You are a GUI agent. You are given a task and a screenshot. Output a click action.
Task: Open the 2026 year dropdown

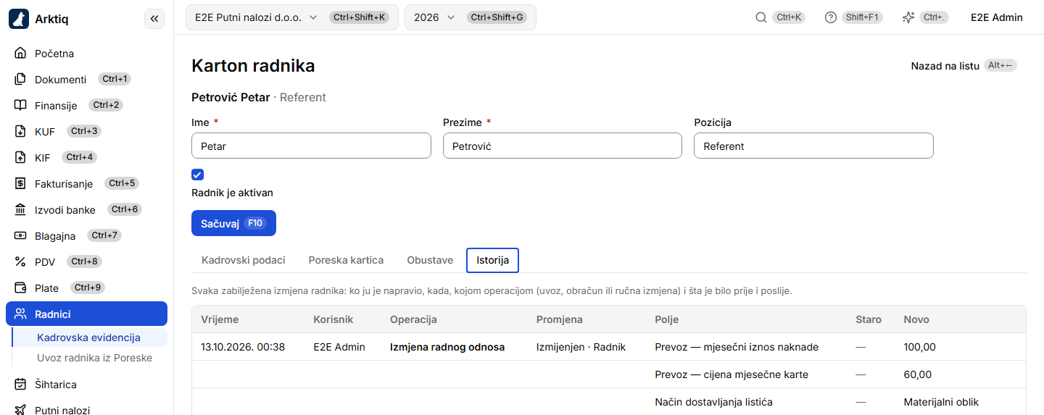click(471, 17)
